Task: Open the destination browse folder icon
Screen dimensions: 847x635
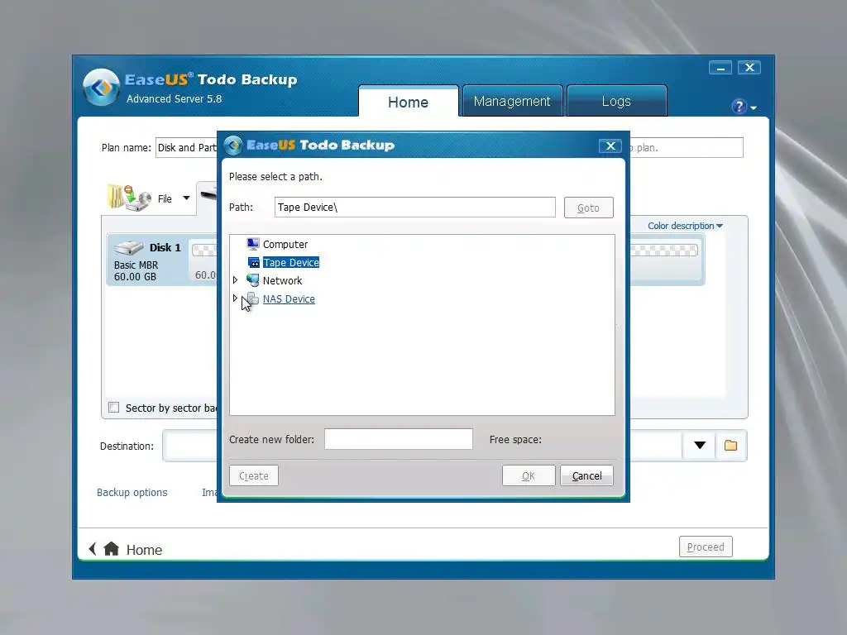Action: click(x=731, y=446)
